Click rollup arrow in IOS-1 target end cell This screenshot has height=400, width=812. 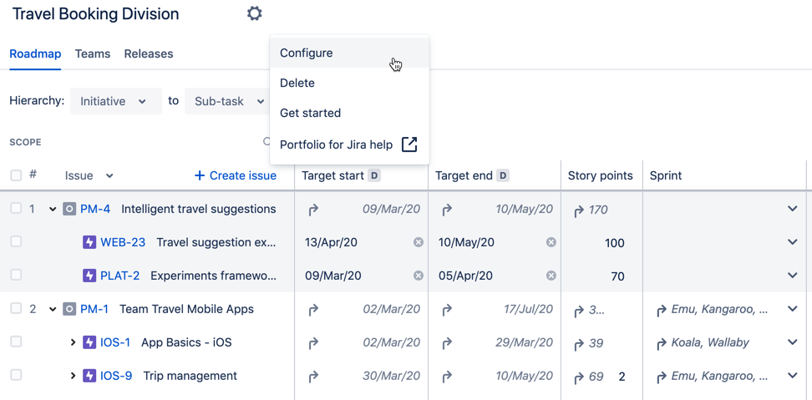[x=446, y=342]
